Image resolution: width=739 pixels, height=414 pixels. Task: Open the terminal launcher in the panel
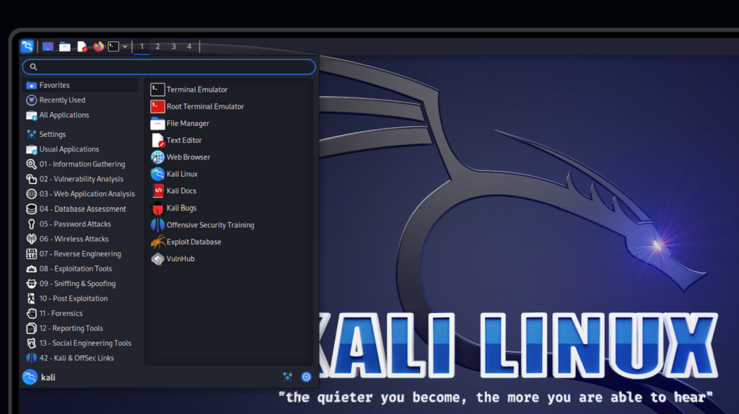click(x=113, y=46)
